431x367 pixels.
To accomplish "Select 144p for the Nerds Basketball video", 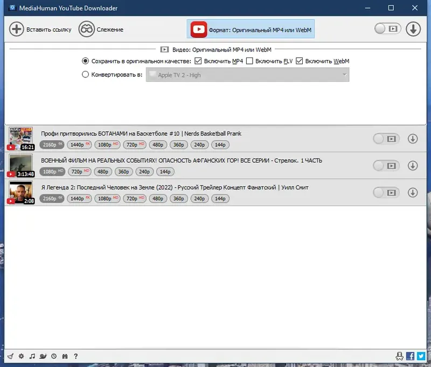I will (220, 145).
